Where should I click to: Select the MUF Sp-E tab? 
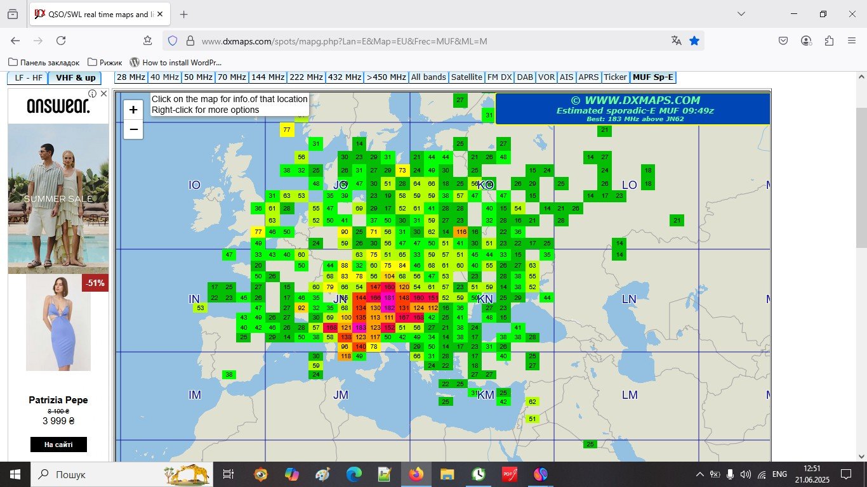point(653,77)
